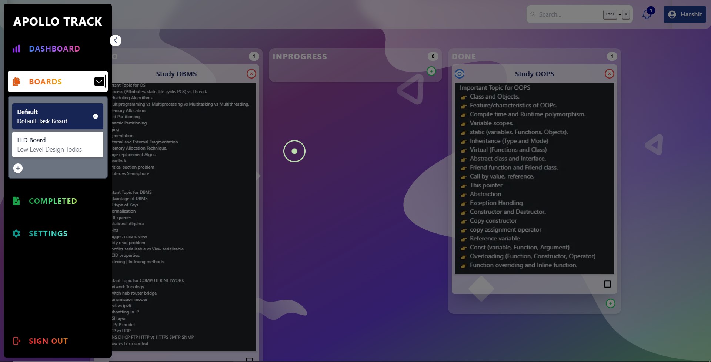This screenshot has height=362, width=711.
Task: Open notifications bell
Action: point(647,14)
